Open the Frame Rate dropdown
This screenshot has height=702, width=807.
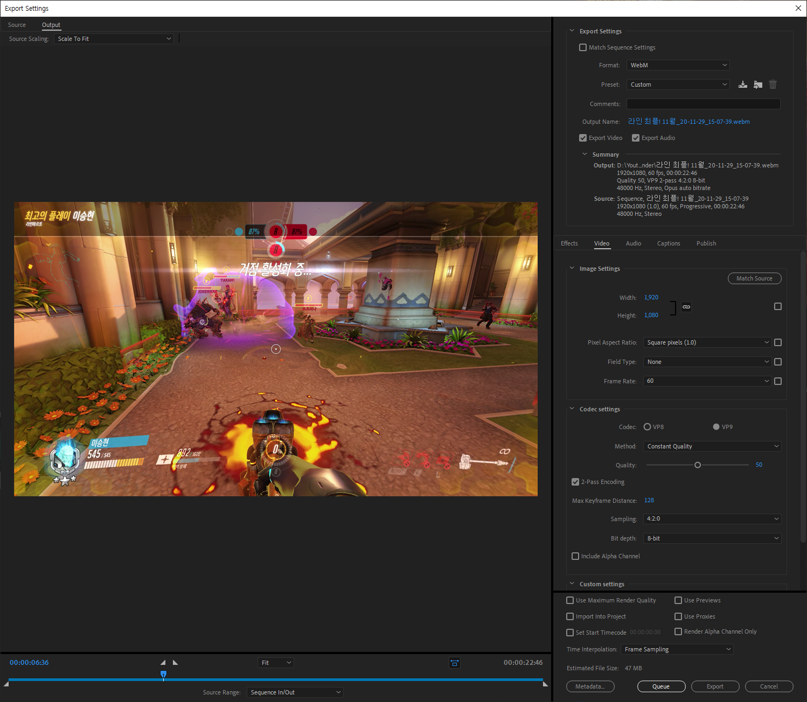click(x=707, y=381)
